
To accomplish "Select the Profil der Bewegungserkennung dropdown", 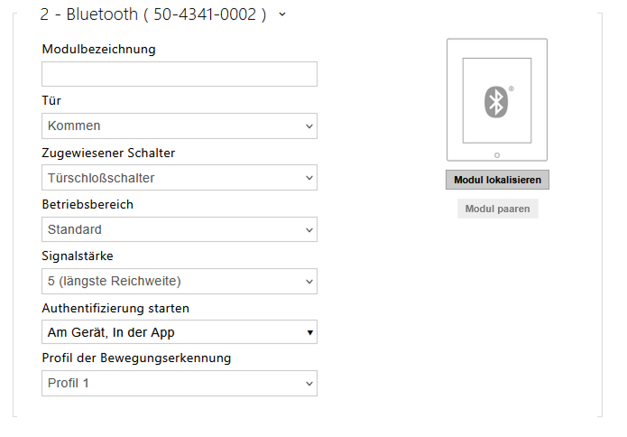I will [180, 384].
